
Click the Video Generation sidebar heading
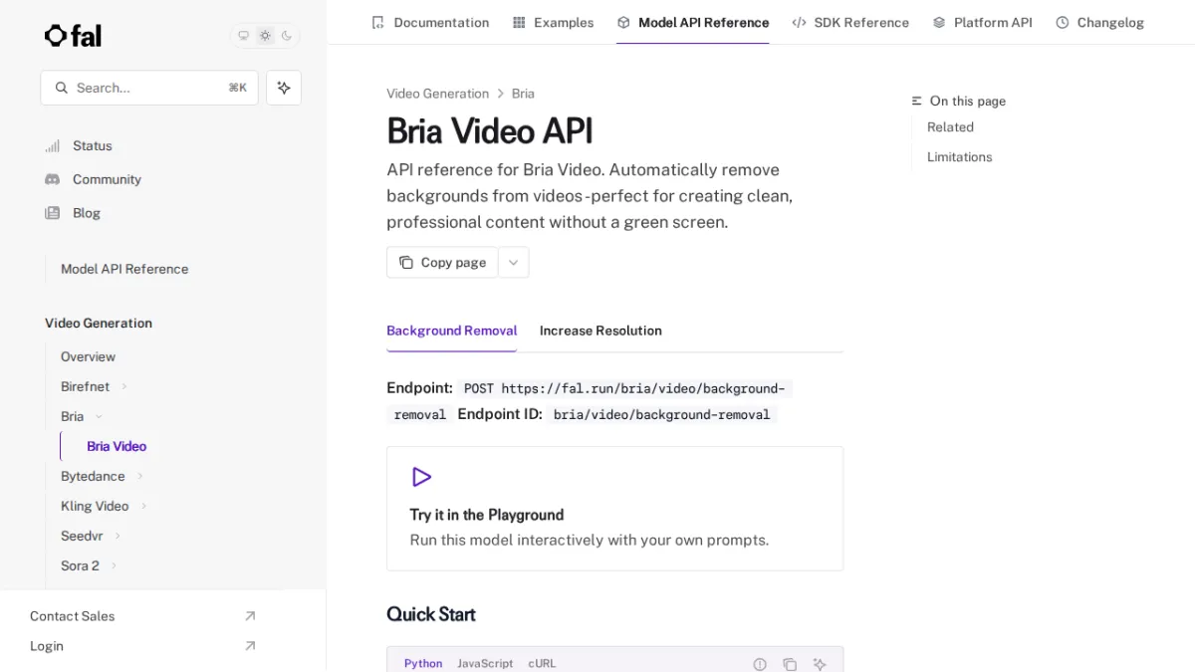click(x=99, y=324)
